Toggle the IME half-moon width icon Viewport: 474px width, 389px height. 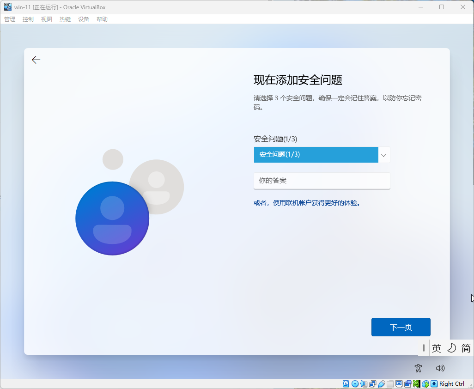coord(452,348)
